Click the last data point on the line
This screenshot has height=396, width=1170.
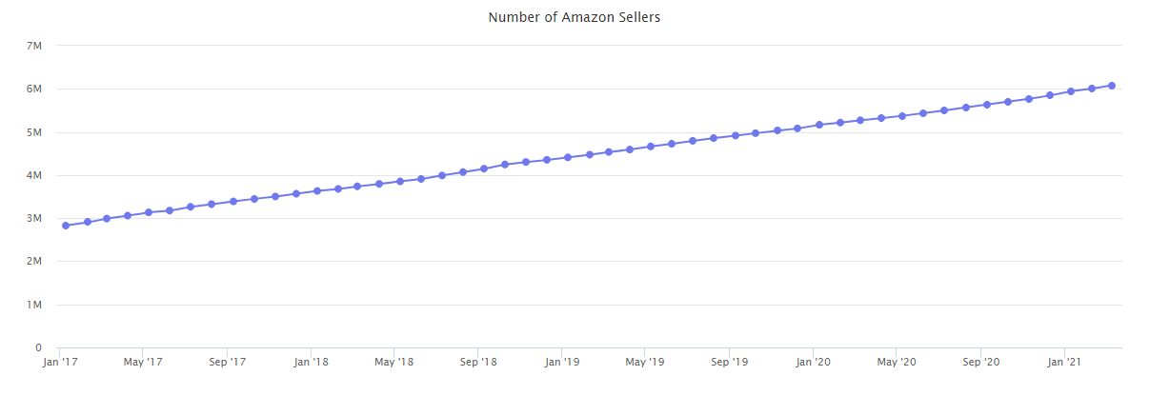[1112, 86]
